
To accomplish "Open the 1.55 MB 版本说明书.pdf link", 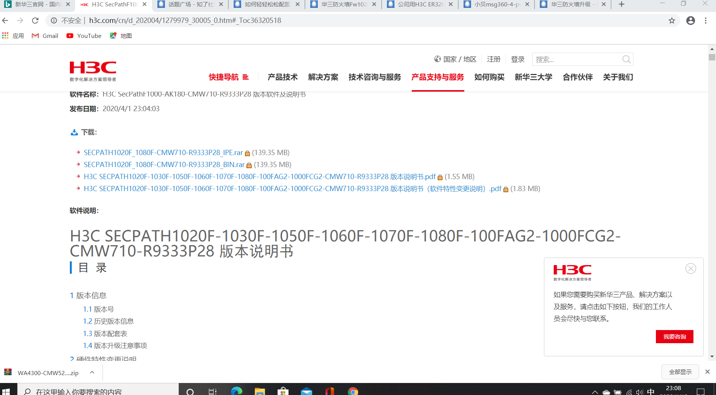I will (x=260, y=176).
